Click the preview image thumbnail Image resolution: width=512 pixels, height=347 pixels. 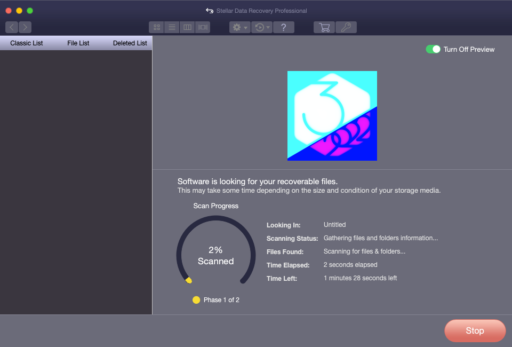[332, 116]
